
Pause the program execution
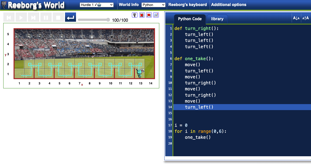click(46, 17)
